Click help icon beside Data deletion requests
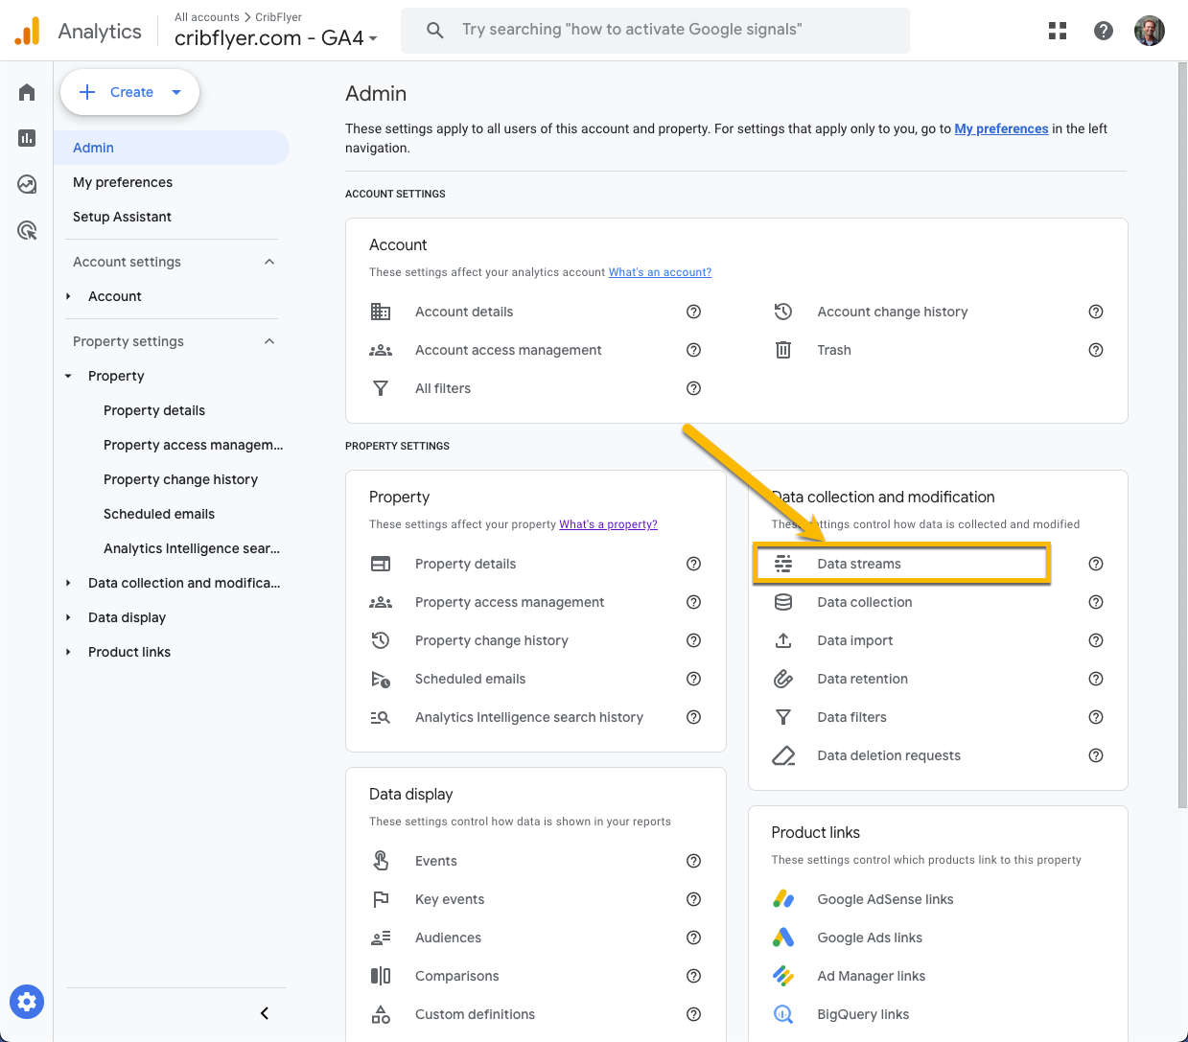Viewport: 1188px width, 1042px height. (x=1096, y=755)
